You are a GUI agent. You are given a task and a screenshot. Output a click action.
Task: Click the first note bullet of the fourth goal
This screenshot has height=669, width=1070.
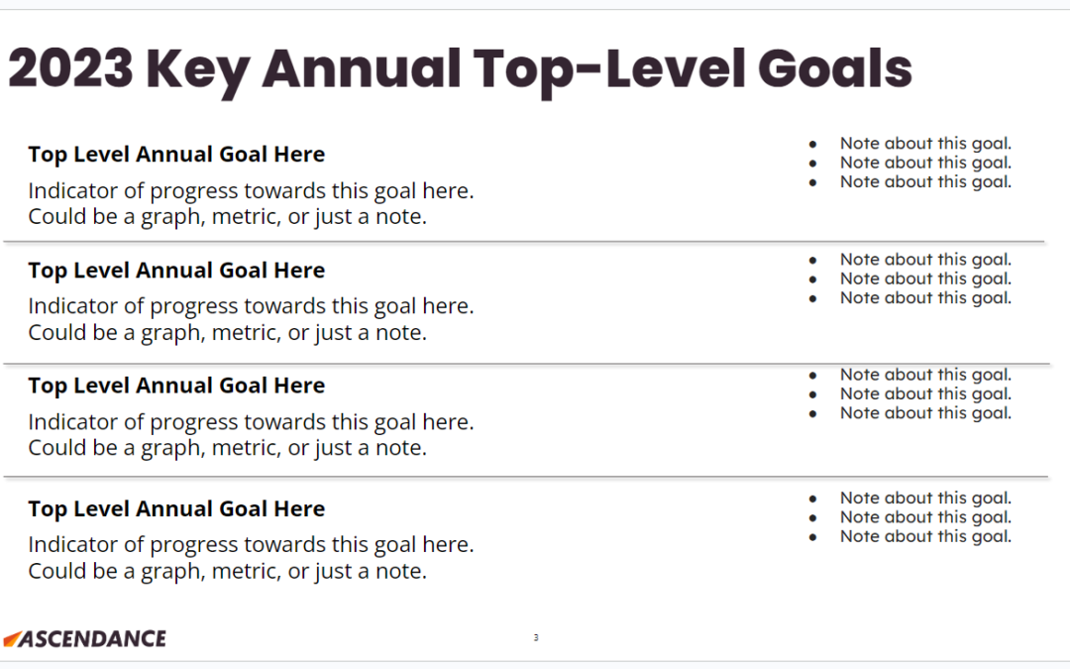pyautogui.click(x=924, y=499)
